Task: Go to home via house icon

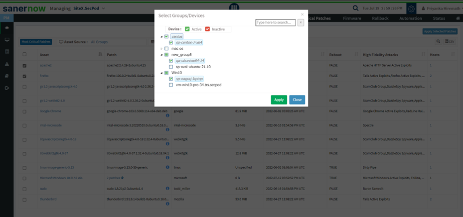Action: click(458, 18)
